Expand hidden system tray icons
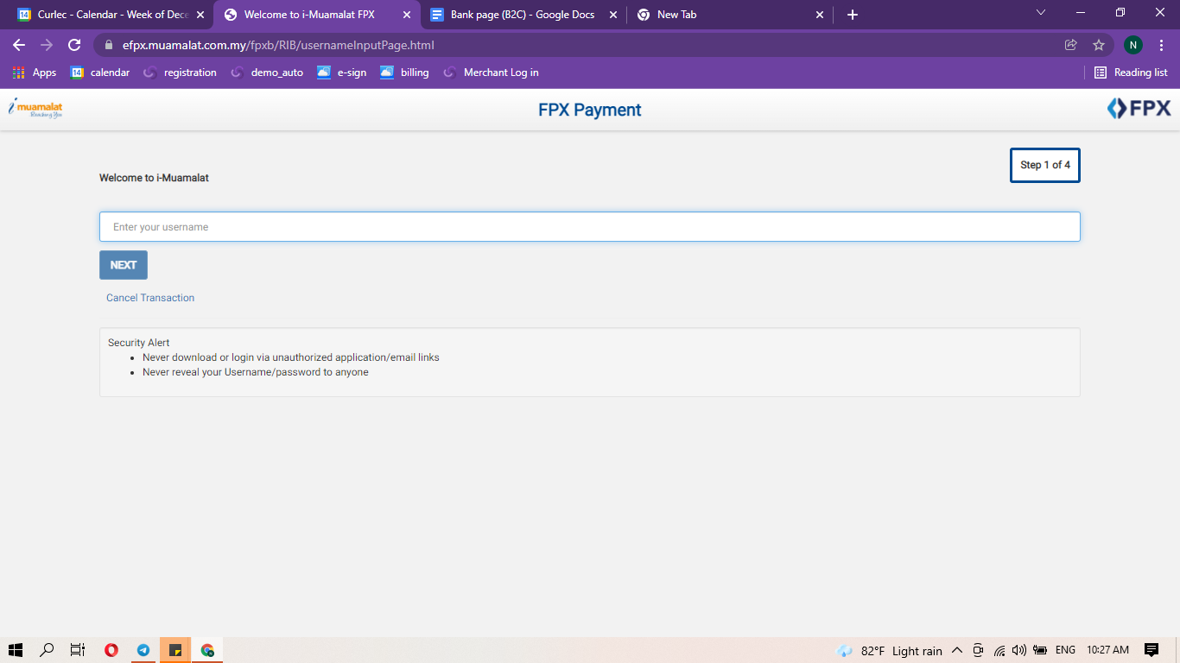The image size is (1180, 663). click(x=957, y=650)
